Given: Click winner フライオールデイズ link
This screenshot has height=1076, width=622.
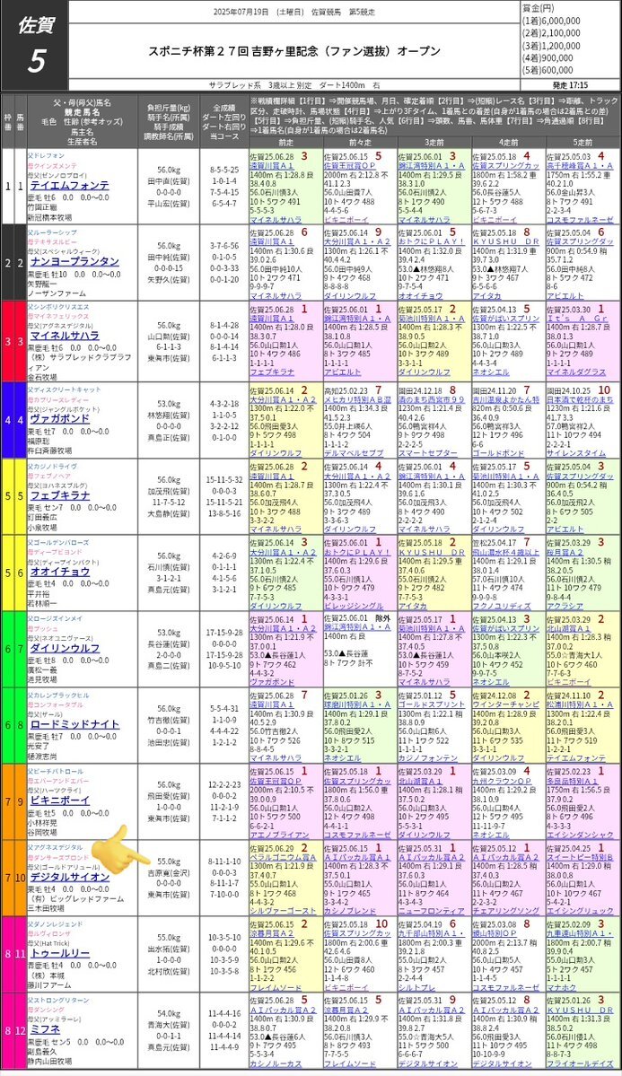Looking at the screenshot, I should pyautogui.click(x=580, y=1063).
